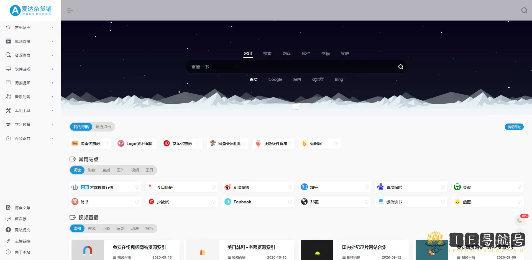This screenshot has width=532, height=260.
Task: Open the 淘宝优惠券 quick link
Action: pos(90,143)
